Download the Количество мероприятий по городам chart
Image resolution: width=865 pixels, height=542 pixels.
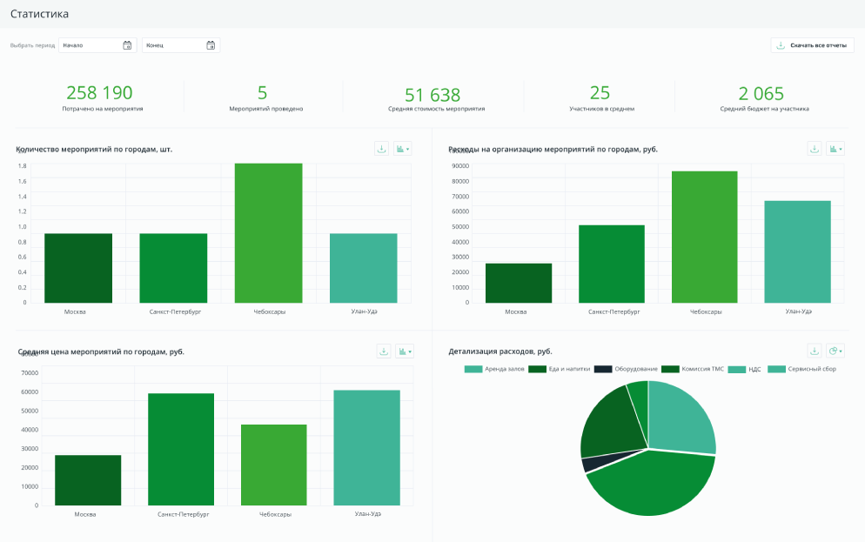(x=381, y=149)
